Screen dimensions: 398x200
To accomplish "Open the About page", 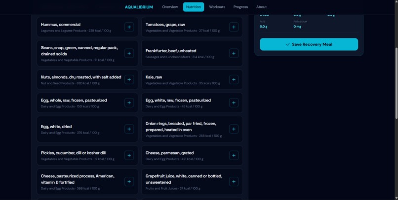I will click(261, 7).
